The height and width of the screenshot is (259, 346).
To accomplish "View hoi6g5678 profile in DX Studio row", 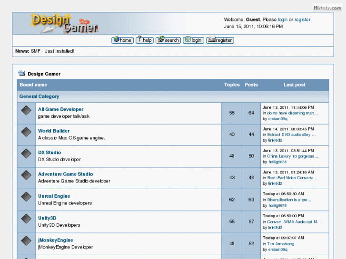I will pos(277,162).
